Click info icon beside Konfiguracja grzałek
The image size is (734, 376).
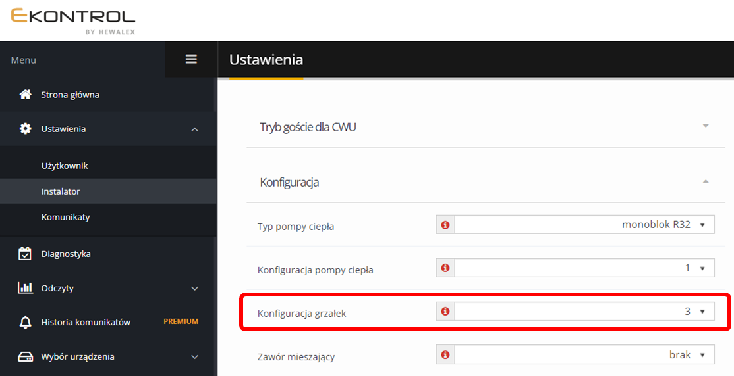click(x=445, y=312)
